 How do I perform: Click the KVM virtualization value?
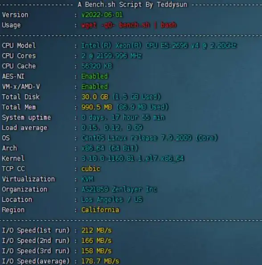87,179
